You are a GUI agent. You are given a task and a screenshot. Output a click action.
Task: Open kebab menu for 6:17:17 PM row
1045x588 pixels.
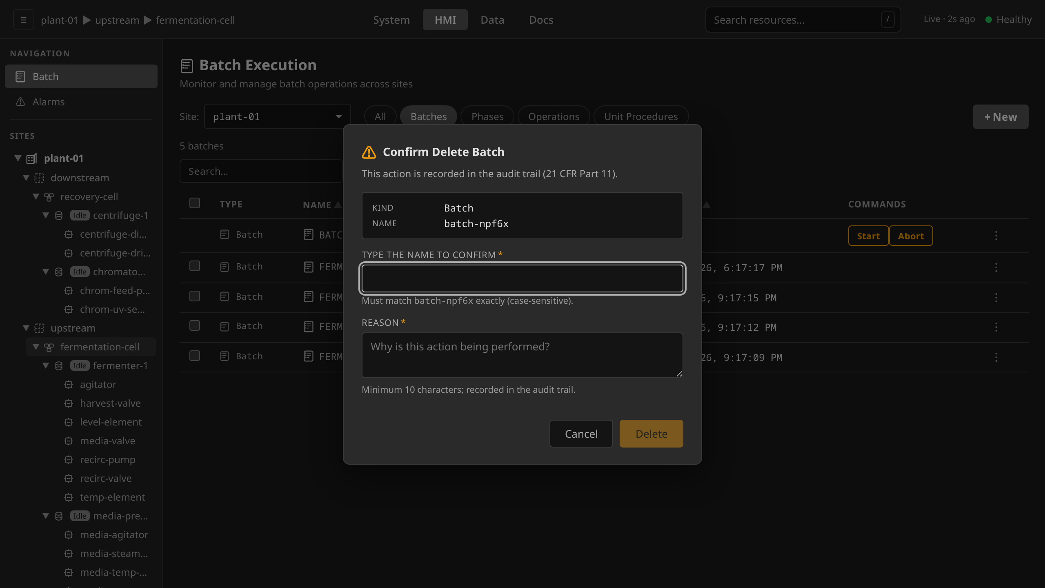[x=996, y=267]
